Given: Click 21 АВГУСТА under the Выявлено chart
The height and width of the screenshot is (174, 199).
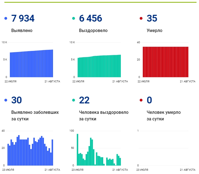Looking at the screenshot, I should coord(52,82).
